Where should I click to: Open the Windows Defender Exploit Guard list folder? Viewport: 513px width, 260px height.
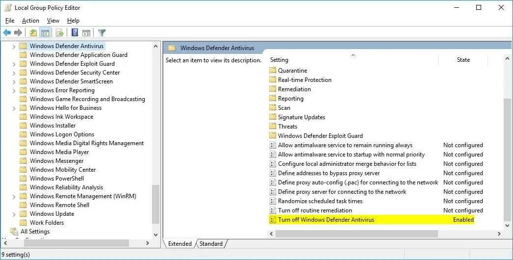click(320, 135)
